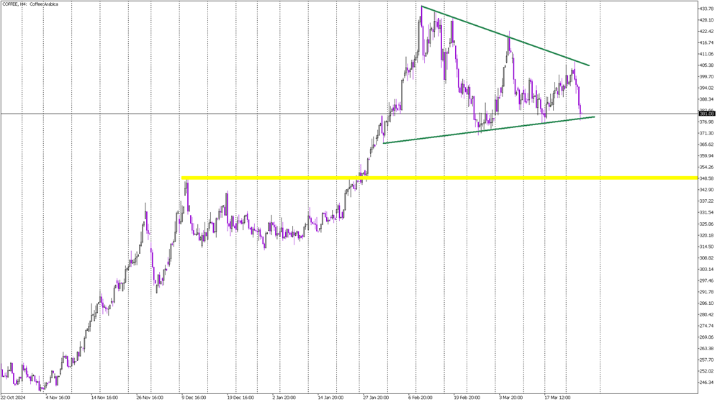Click the 2 Jan 20:00 date label
Image resolution: width=720 pixels, height=402 pixels.
[x=284, y=398]
